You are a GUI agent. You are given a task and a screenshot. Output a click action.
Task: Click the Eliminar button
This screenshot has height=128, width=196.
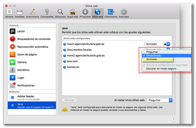(x=69, y=100)
